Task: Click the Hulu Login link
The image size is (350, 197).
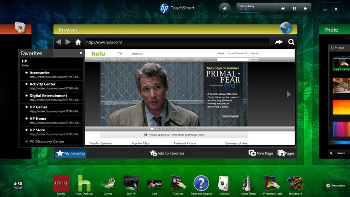Action: pyautogui.click(x=221, y=53)
